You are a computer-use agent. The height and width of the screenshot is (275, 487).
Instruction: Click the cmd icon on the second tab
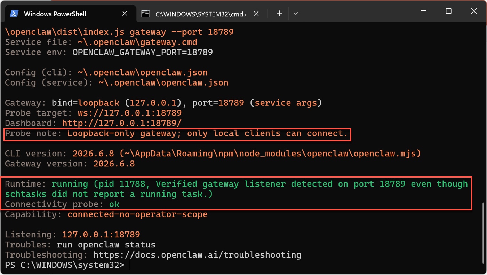[145, 14]
